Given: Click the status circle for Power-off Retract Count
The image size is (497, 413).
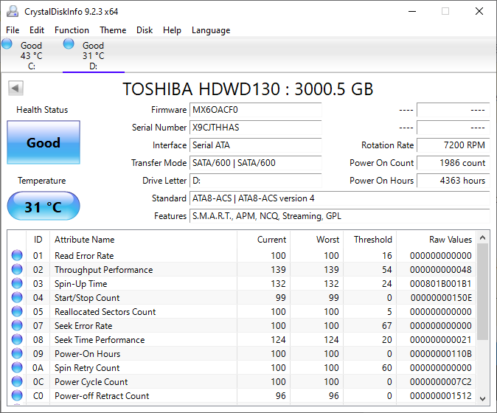Looking at the screenshot, I should click(x=17, y=395).
